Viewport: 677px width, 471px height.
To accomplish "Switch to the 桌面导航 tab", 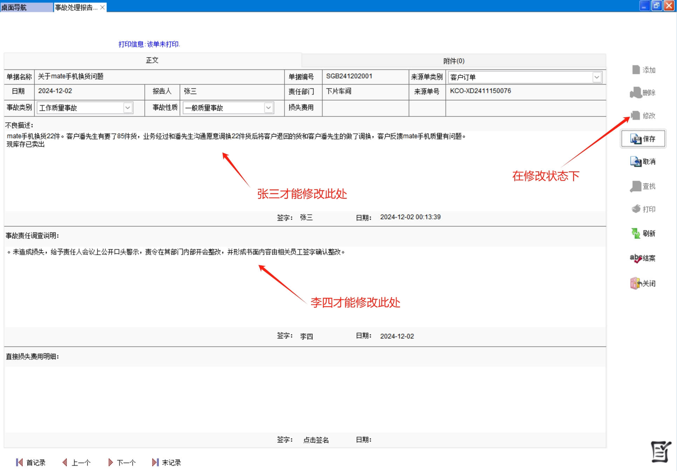I will point(26,7).
